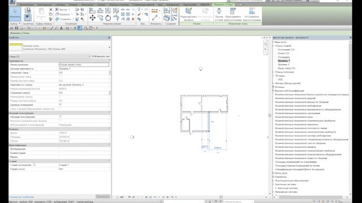Image resolution: width=362 pixels, height=203 pixels.
Task: Open the Конструкция ribbon tab
Action: (44, 5)
